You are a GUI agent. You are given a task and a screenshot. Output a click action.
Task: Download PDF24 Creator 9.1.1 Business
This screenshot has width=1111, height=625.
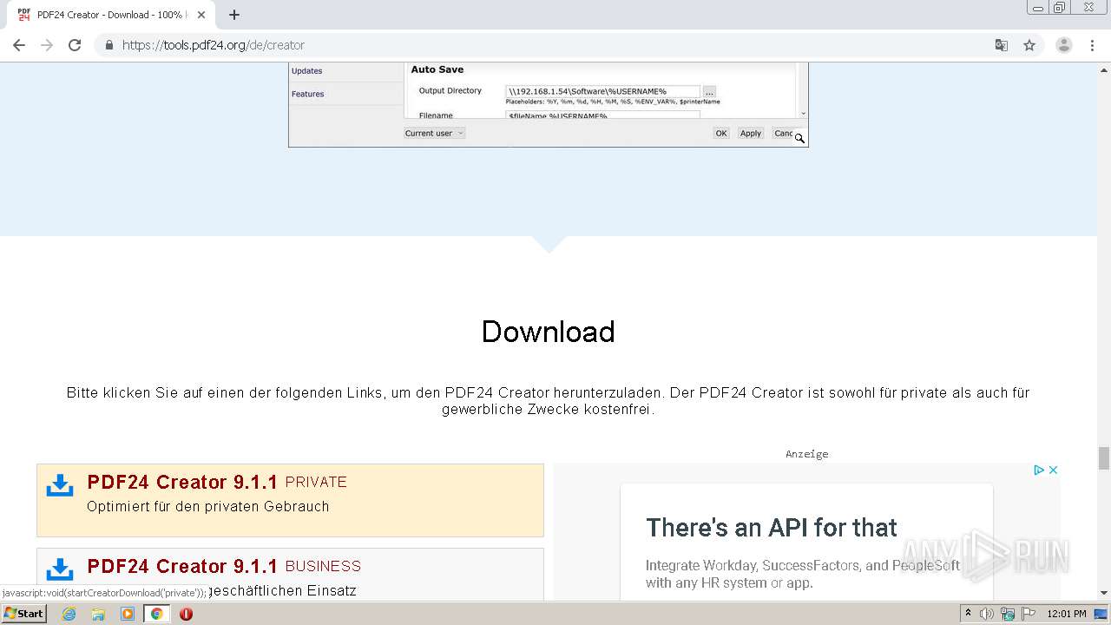(290, 575)
